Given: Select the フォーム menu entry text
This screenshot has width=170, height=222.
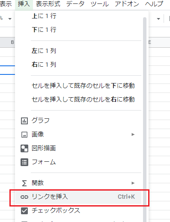Looking at the screenshot, I should [x=44, y=162].
